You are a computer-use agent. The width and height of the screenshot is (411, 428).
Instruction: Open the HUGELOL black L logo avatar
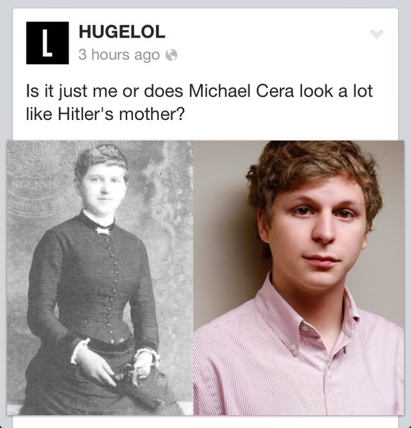point(47,43)
